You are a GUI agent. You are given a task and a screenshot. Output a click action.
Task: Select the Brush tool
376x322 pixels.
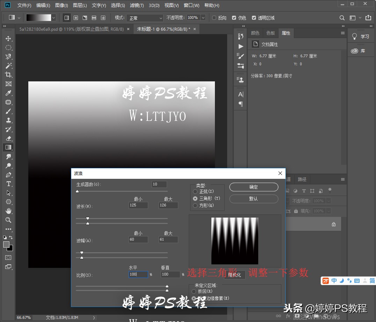(8, 111)
